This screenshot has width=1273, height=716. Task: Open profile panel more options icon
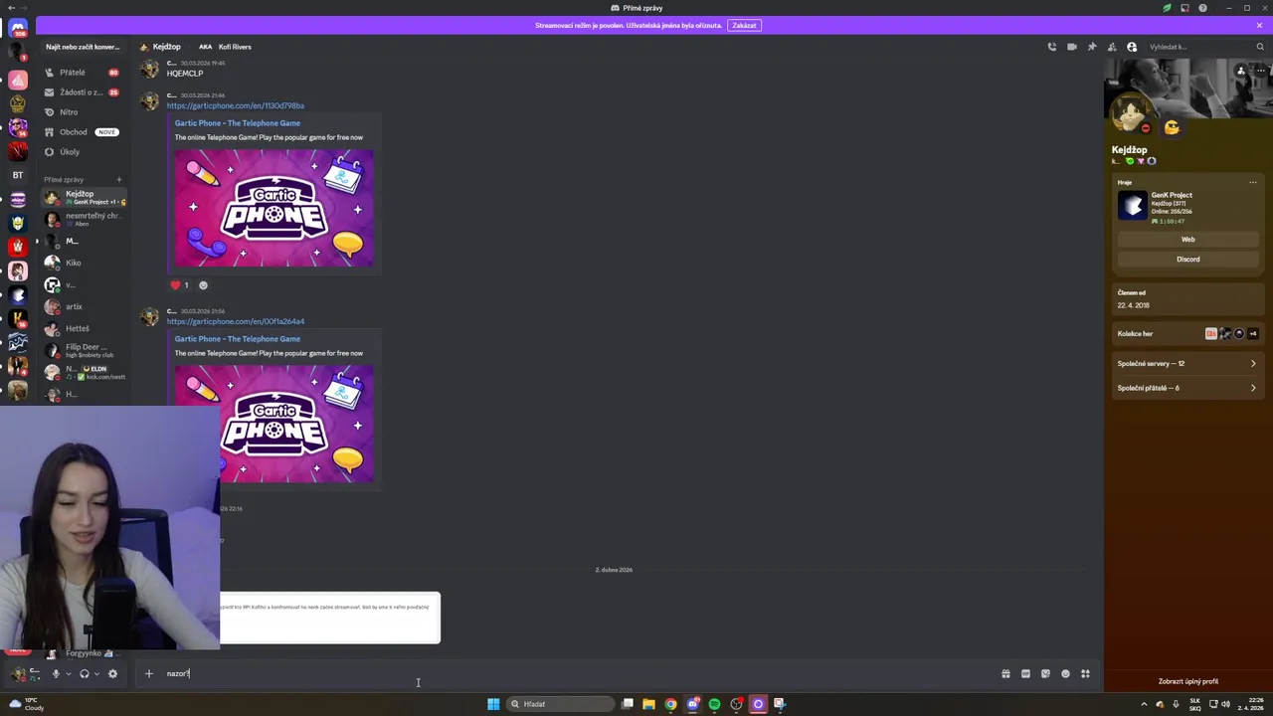coord(1260,71)
